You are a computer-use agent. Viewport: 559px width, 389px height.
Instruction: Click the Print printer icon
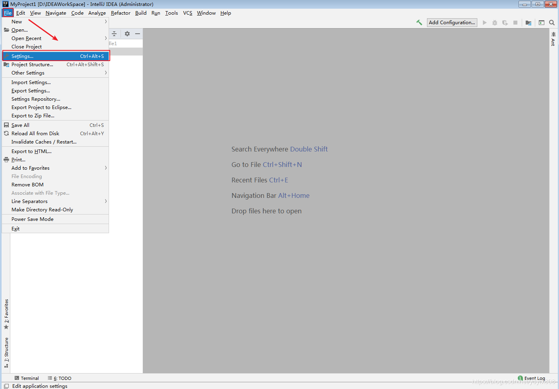click(x=6, y=159)
